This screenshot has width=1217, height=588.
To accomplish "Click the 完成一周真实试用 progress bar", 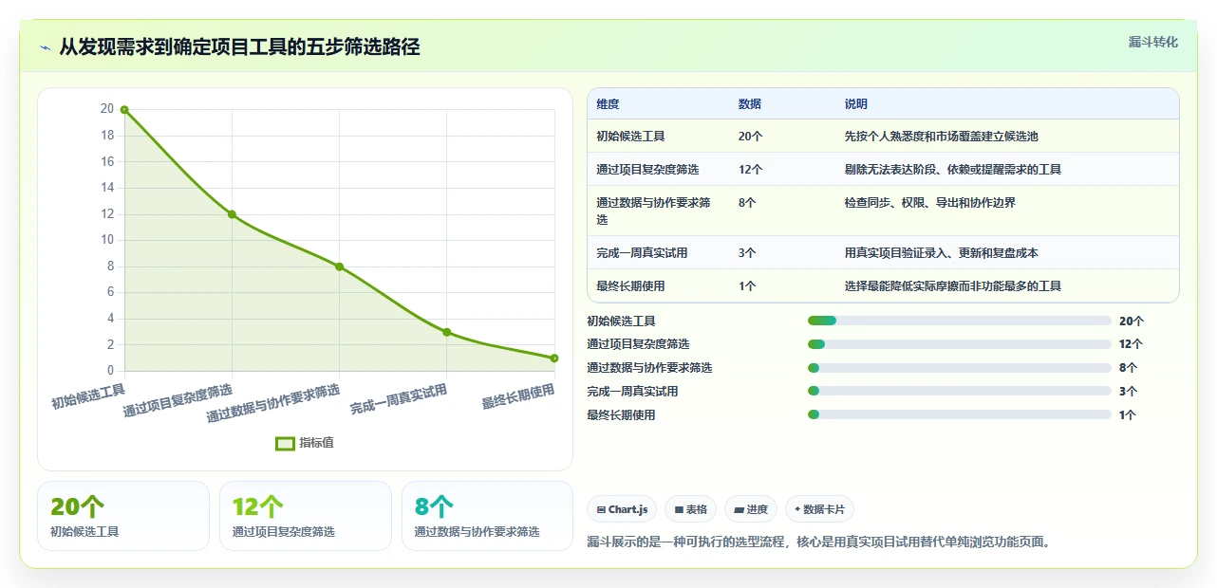I will click(959, 391).
